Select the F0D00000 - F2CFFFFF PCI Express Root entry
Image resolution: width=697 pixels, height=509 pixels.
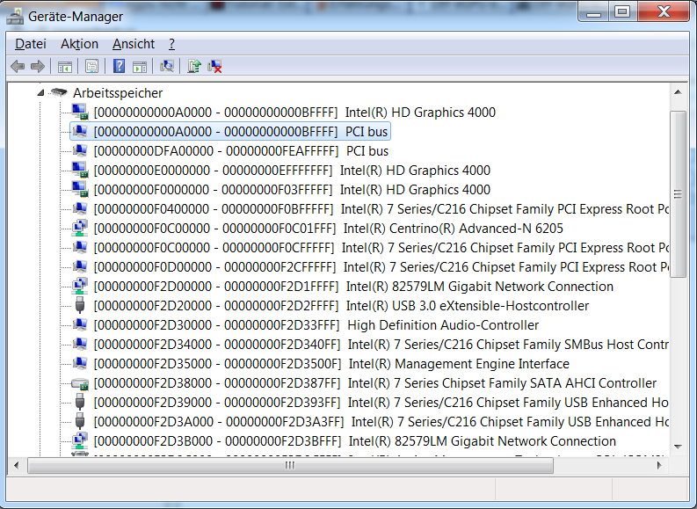pos(381,267)
